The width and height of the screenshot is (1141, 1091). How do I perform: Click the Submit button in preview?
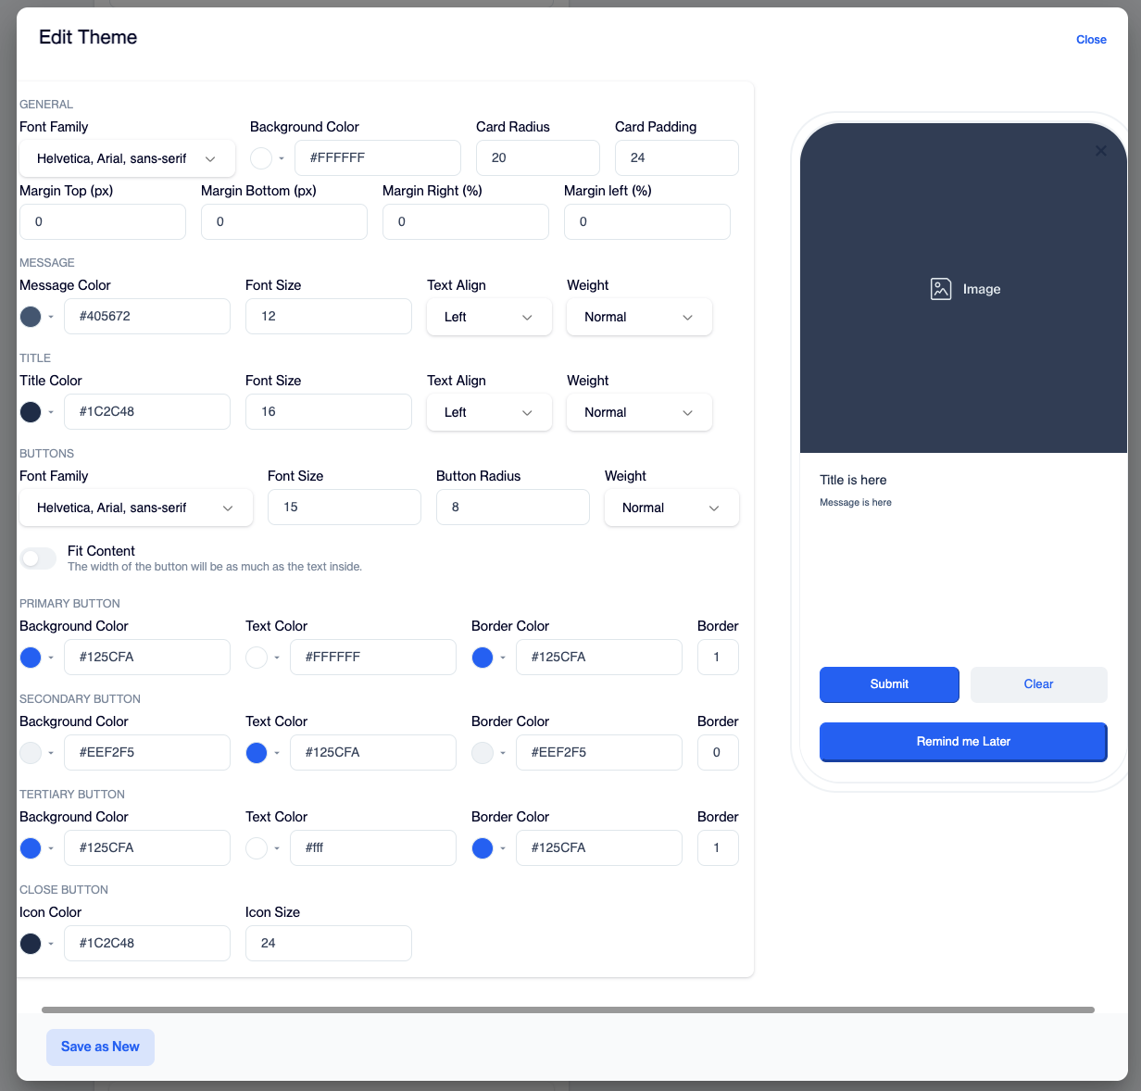pyautogui.click(x=889, y=684)
